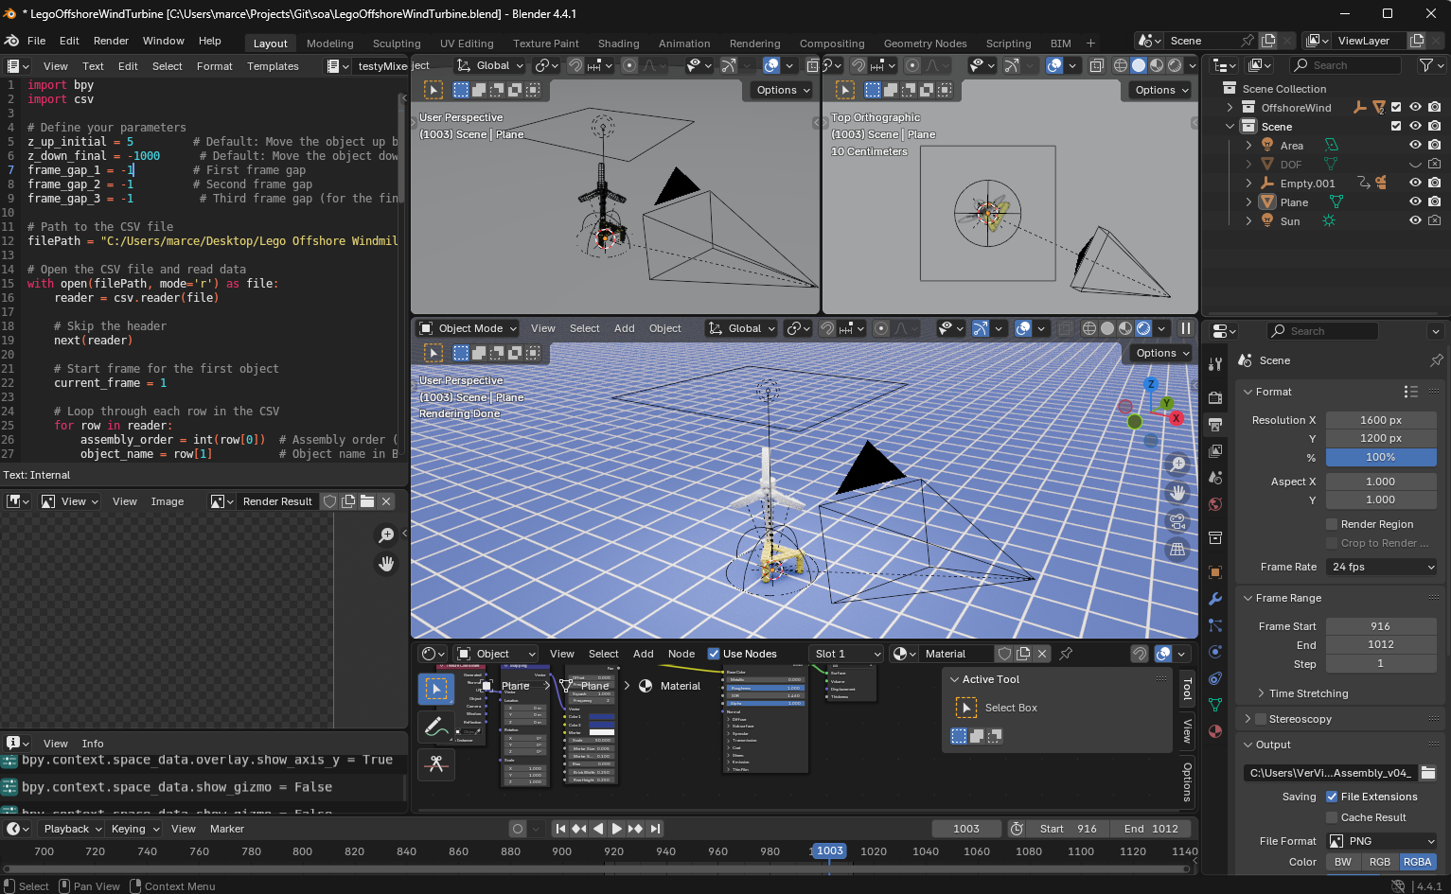The width and height of the screenshot is (1451, 894).
Task: Click the output folder browse icon
Action: pos(1428,773)
